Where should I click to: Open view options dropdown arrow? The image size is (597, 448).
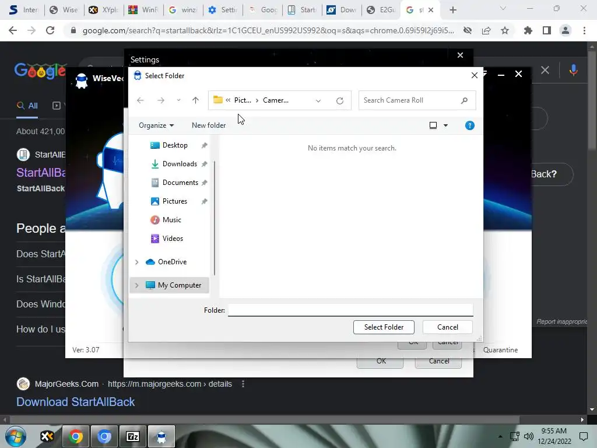coord(445,125)
